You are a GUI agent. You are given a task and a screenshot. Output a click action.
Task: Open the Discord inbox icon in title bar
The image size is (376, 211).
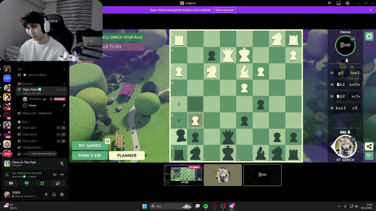click(338, 3)
